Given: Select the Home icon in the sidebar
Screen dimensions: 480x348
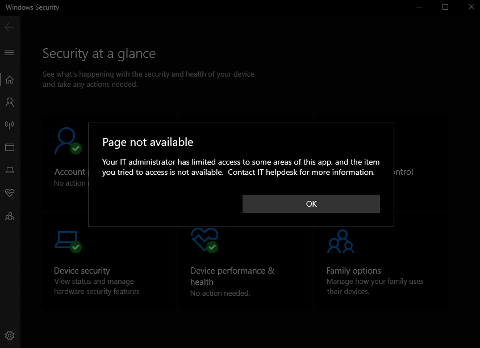Looking at the screenshot, I should pos(10,79).
